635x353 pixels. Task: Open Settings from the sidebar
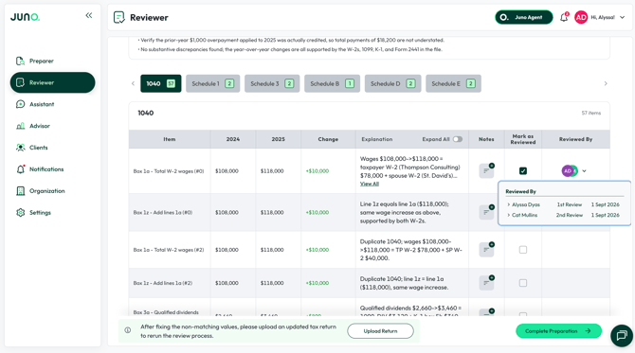tap(40, 212)
